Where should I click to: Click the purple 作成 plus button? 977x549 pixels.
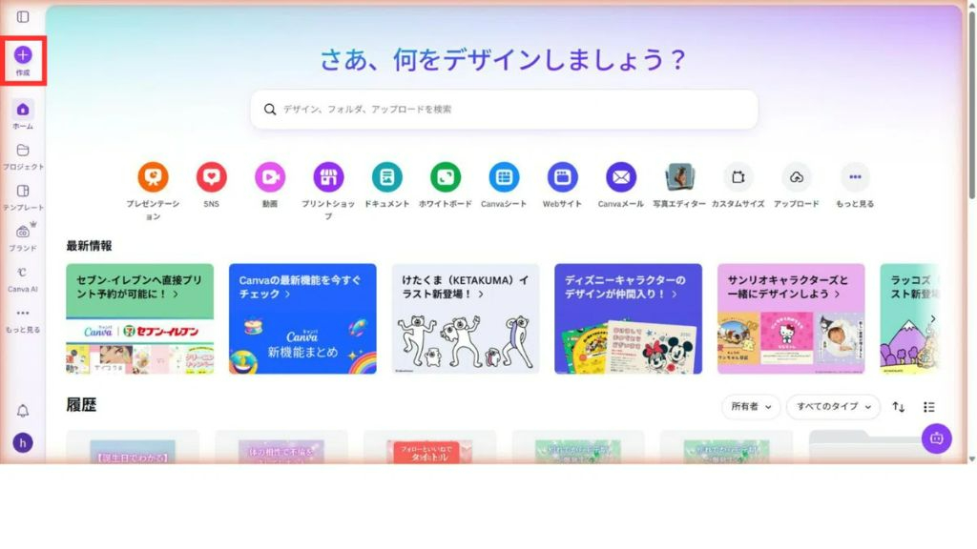(23, 55)
